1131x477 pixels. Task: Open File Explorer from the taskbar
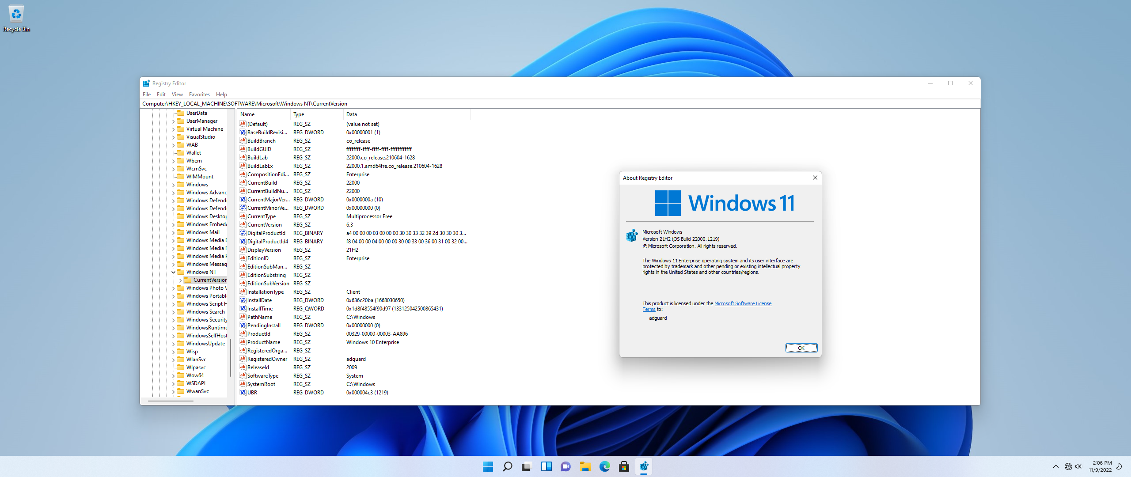pyautogui.click(x=585, y=466)
